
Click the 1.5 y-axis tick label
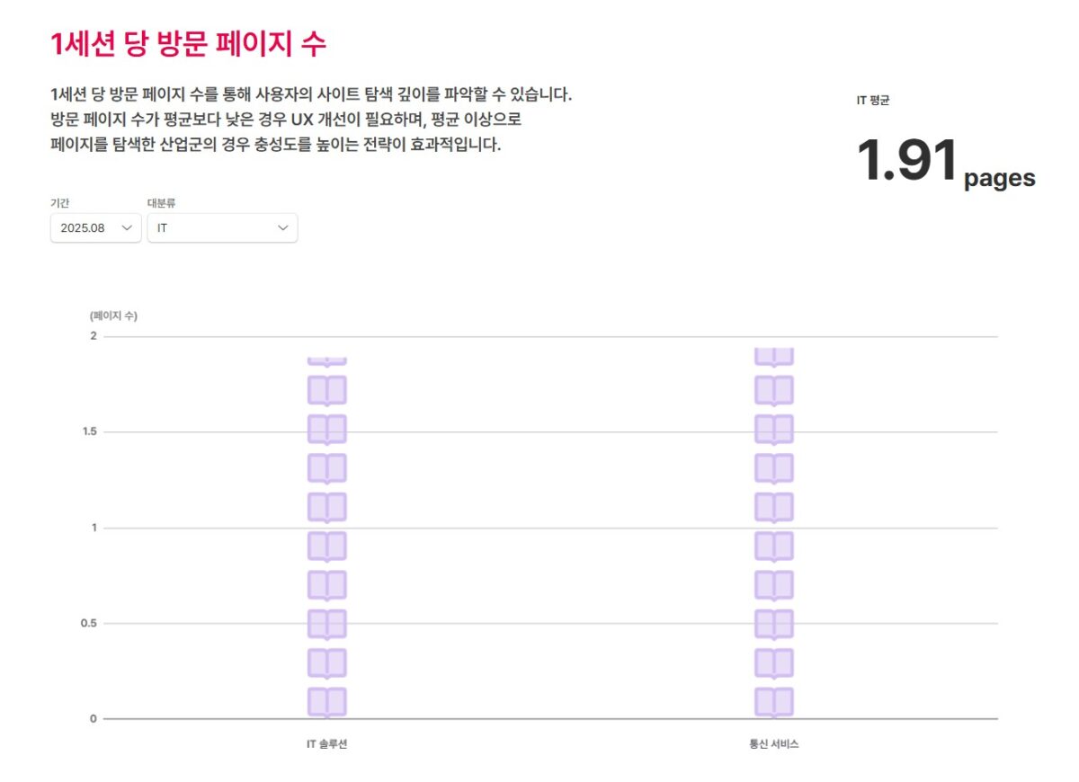tap(88, 432)
